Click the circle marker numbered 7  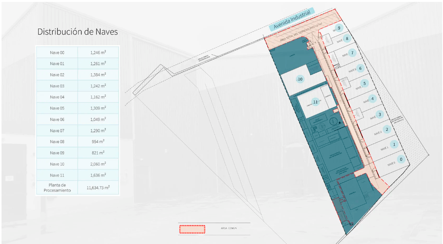(x=352, y=52)
